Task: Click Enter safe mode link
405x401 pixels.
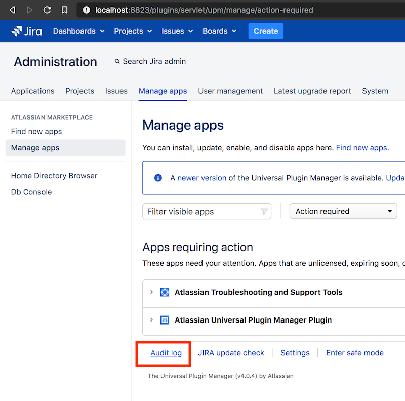Action: click(355, 353)
